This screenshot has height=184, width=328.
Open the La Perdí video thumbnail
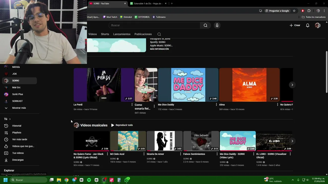[104, 85]
